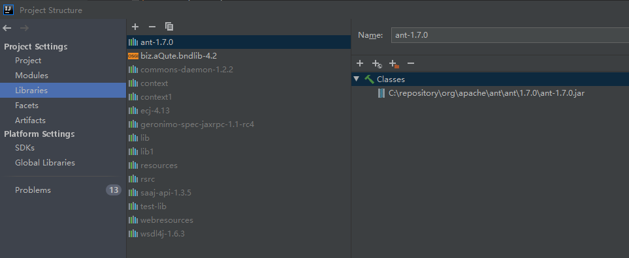
Task: Click the library Name input field
Action: (x=510, y=35)
